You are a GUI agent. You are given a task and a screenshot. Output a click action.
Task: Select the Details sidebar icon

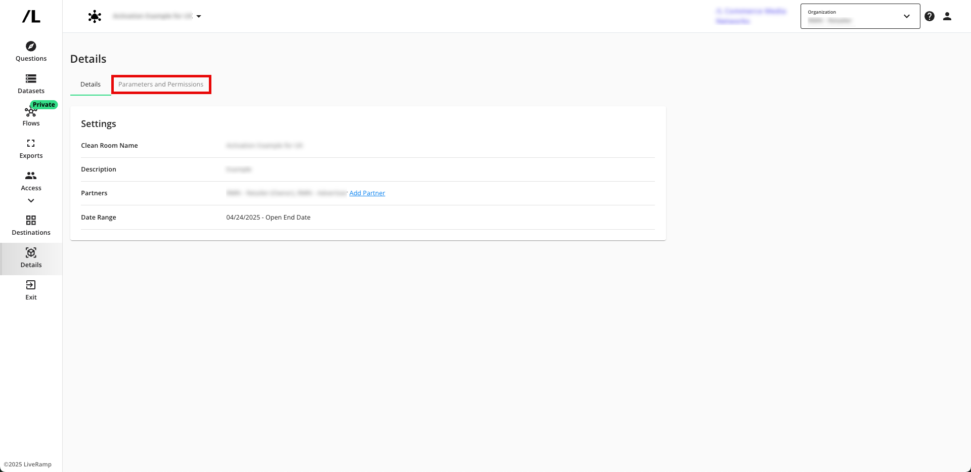point(31,253)
